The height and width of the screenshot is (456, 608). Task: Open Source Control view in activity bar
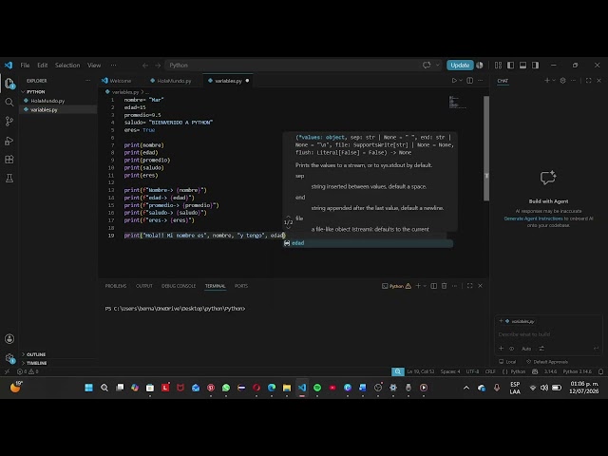[9, 121]
